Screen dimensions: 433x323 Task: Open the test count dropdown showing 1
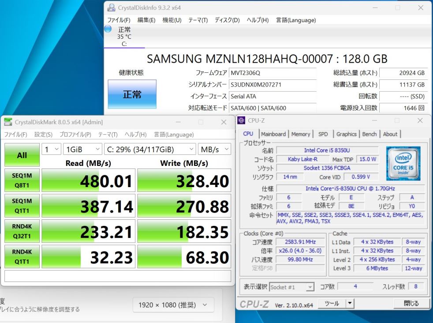pos(51,150)
